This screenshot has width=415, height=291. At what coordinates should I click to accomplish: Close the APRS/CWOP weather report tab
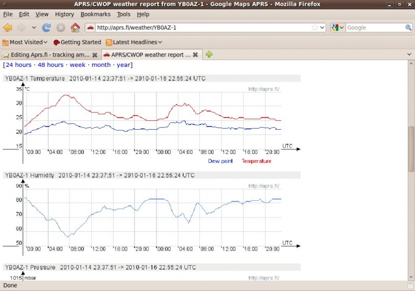[x=196, y=54]
